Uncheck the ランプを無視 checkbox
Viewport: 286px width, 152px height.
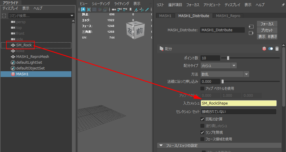pyautogui.click(x=202, y=132)
